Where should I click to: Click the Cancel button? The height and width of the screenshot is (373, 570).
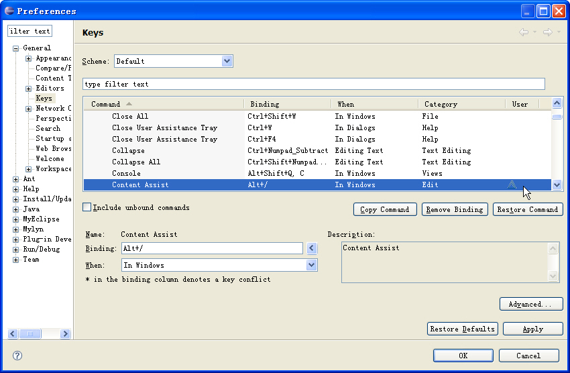tap(528, 356)
